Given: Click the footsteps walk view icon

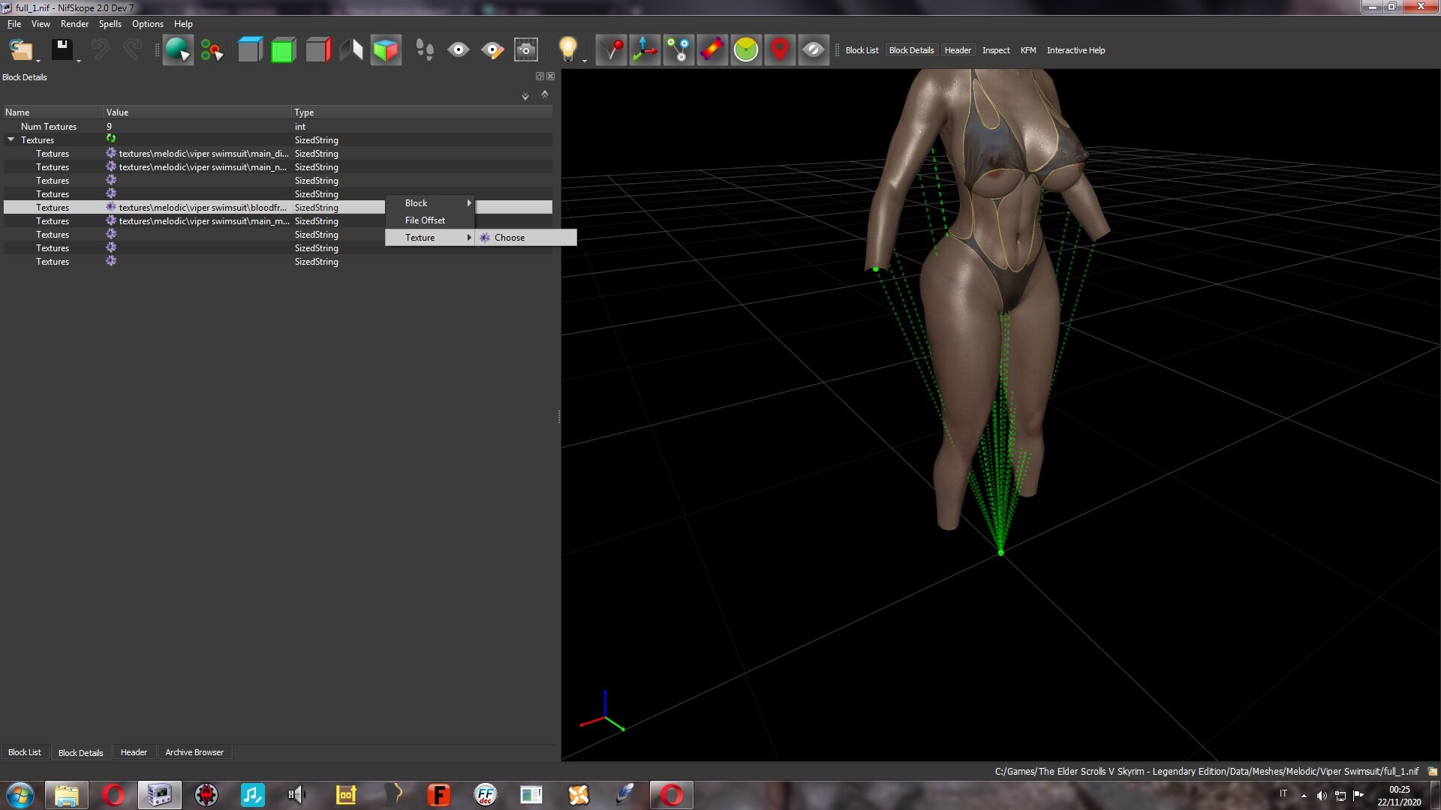Looking at the screenshot, I should pyautogui.click(x=425, y=50).
